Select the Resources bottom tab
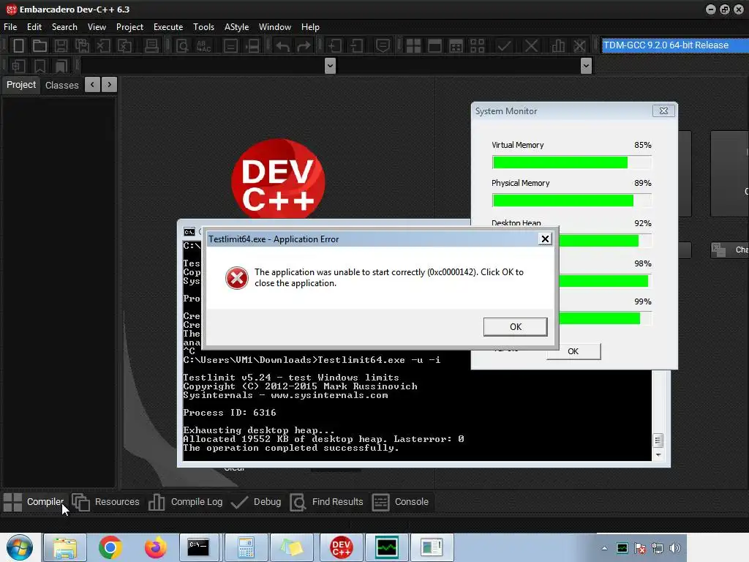Image resolution: width=749 pixels, height=562 pixels. pyautogui.click(x=105, y=502)
